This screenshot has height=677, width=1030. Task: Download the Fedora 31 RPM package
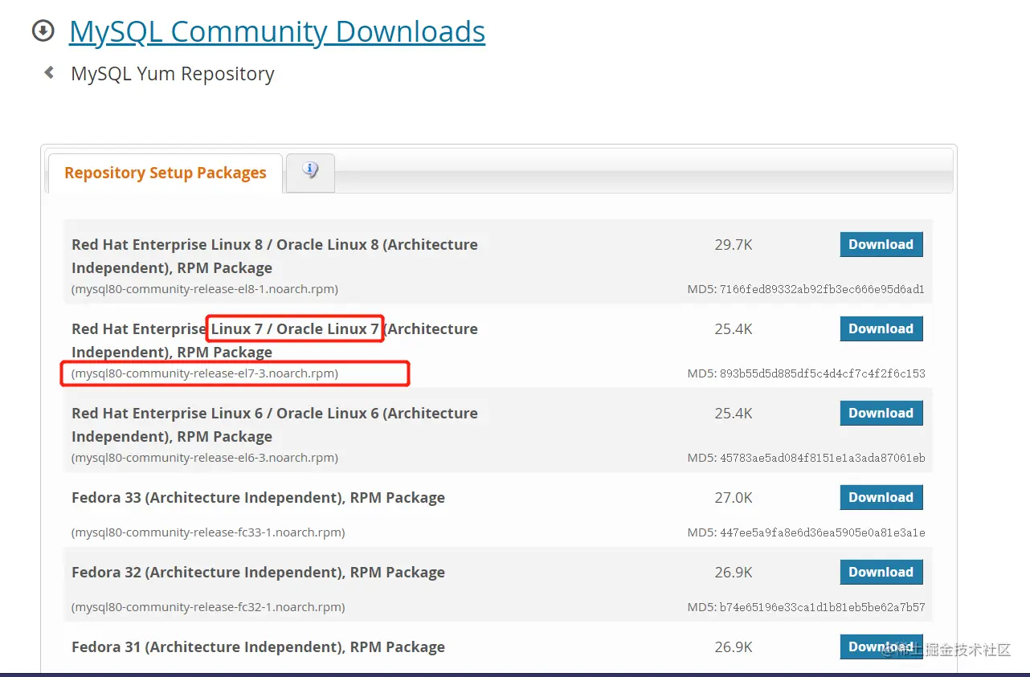point(881,646)
